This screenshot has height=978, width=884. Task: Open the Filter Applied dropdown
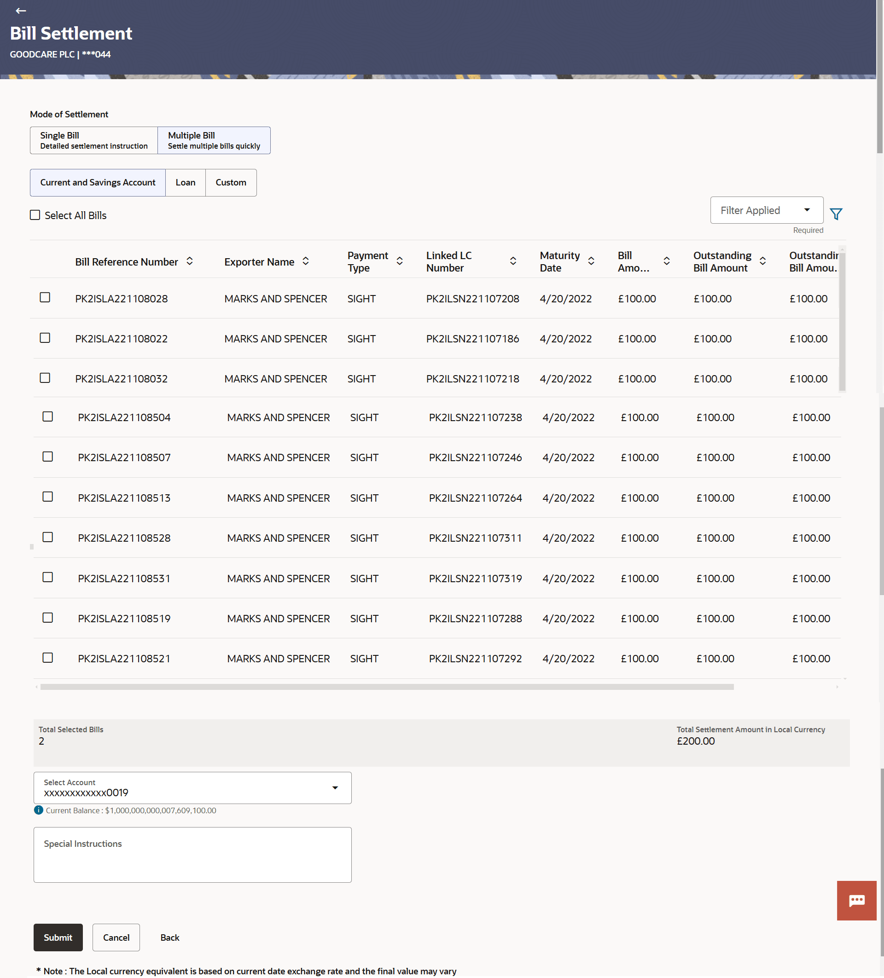[x=766, y=210]
